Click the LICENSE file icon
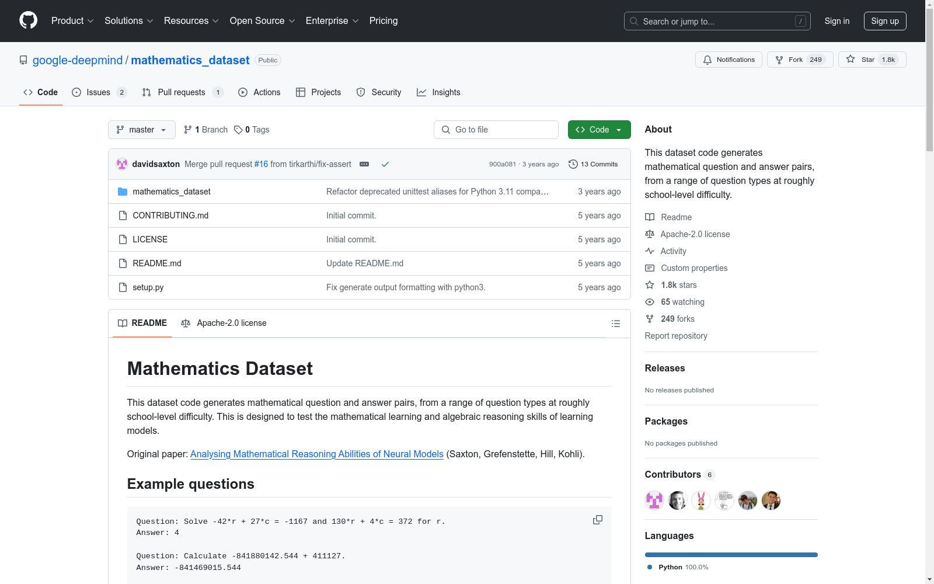The height and width of the screenshot is (584, 934). coord(123,239)
